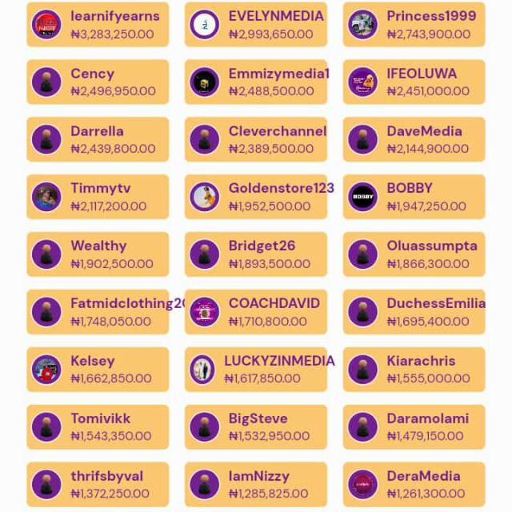Open IFEOLUWA's avatar icon
The width and height of the screenshot is (512, 512).
click(x=362, y=82)
